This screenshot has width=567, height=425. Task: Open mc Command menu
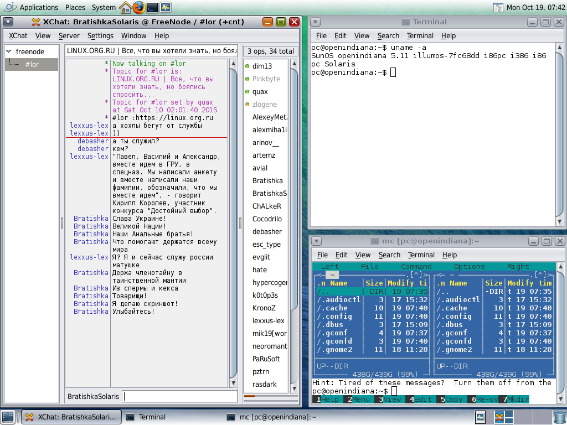pyautogui.click(x=416, y=266)
